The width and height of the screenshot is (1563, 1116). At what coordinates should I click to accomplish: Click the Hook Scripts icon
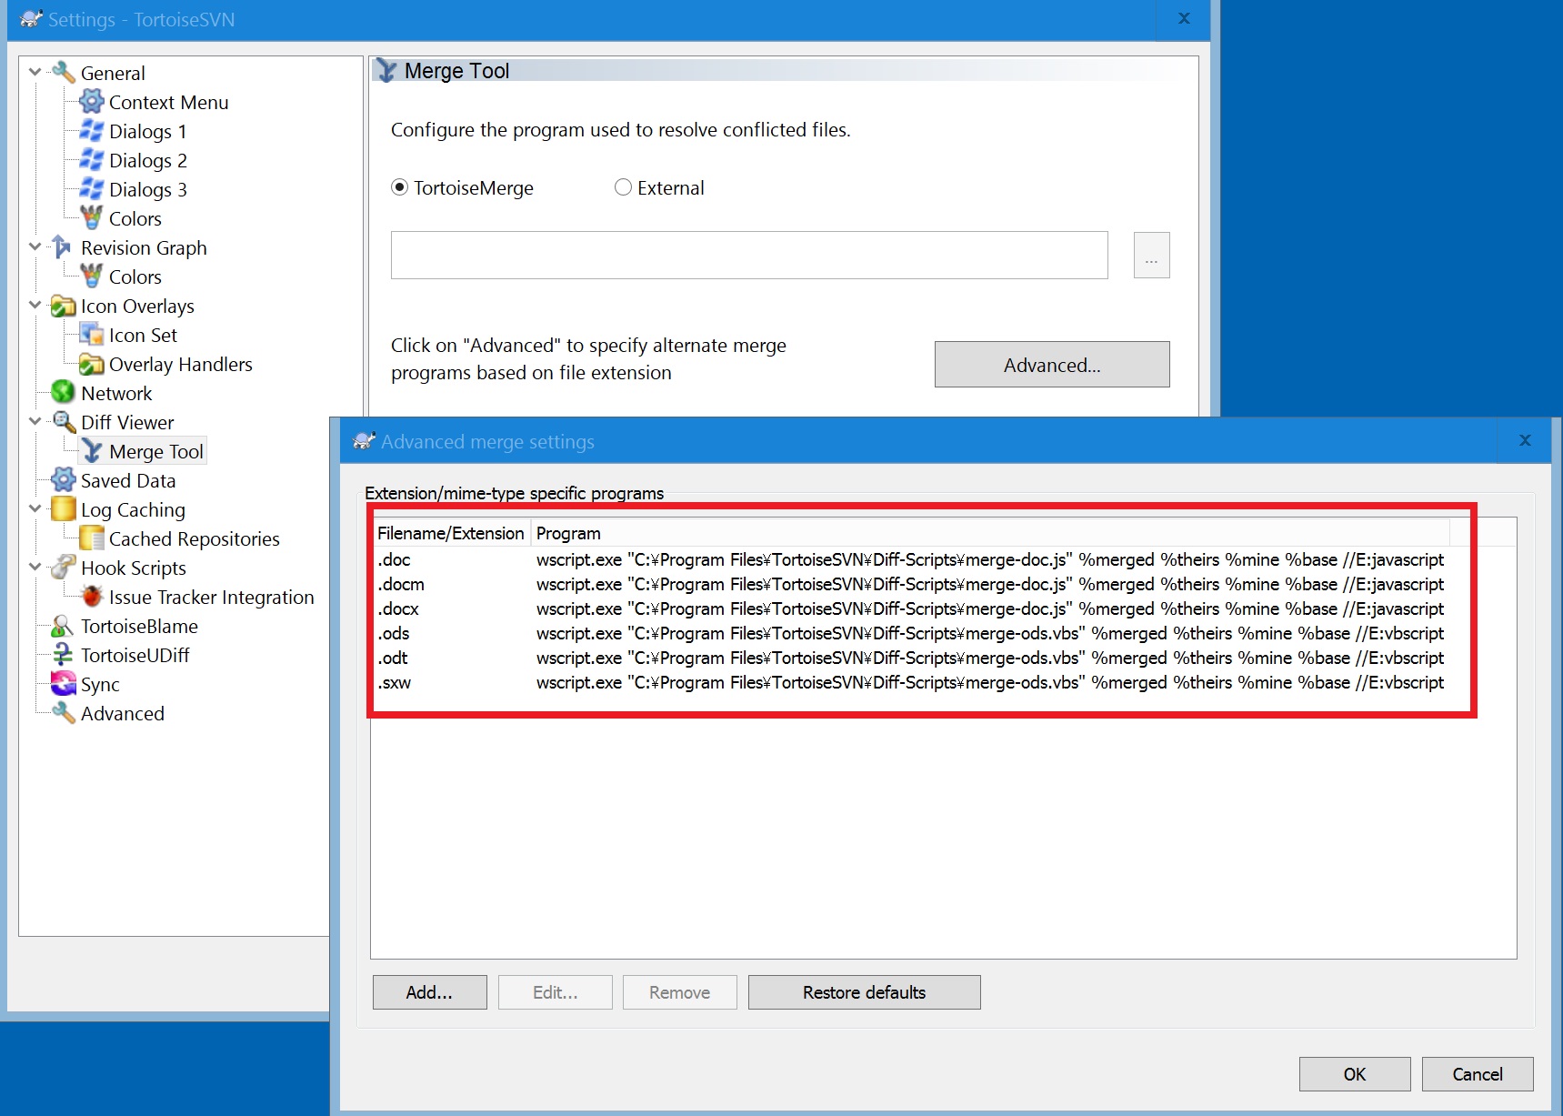coord(63,568)
